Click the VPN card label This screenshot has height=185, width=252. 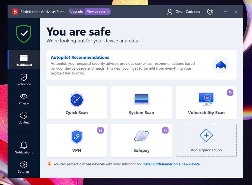[77, 150]
